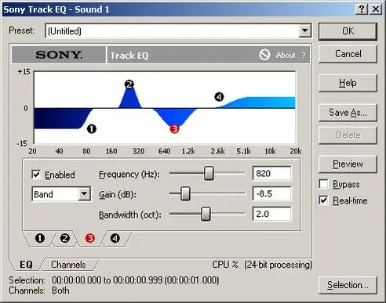386x303 pixels.
Task: Open the Preset dropdown list
Action: [304, 31]
